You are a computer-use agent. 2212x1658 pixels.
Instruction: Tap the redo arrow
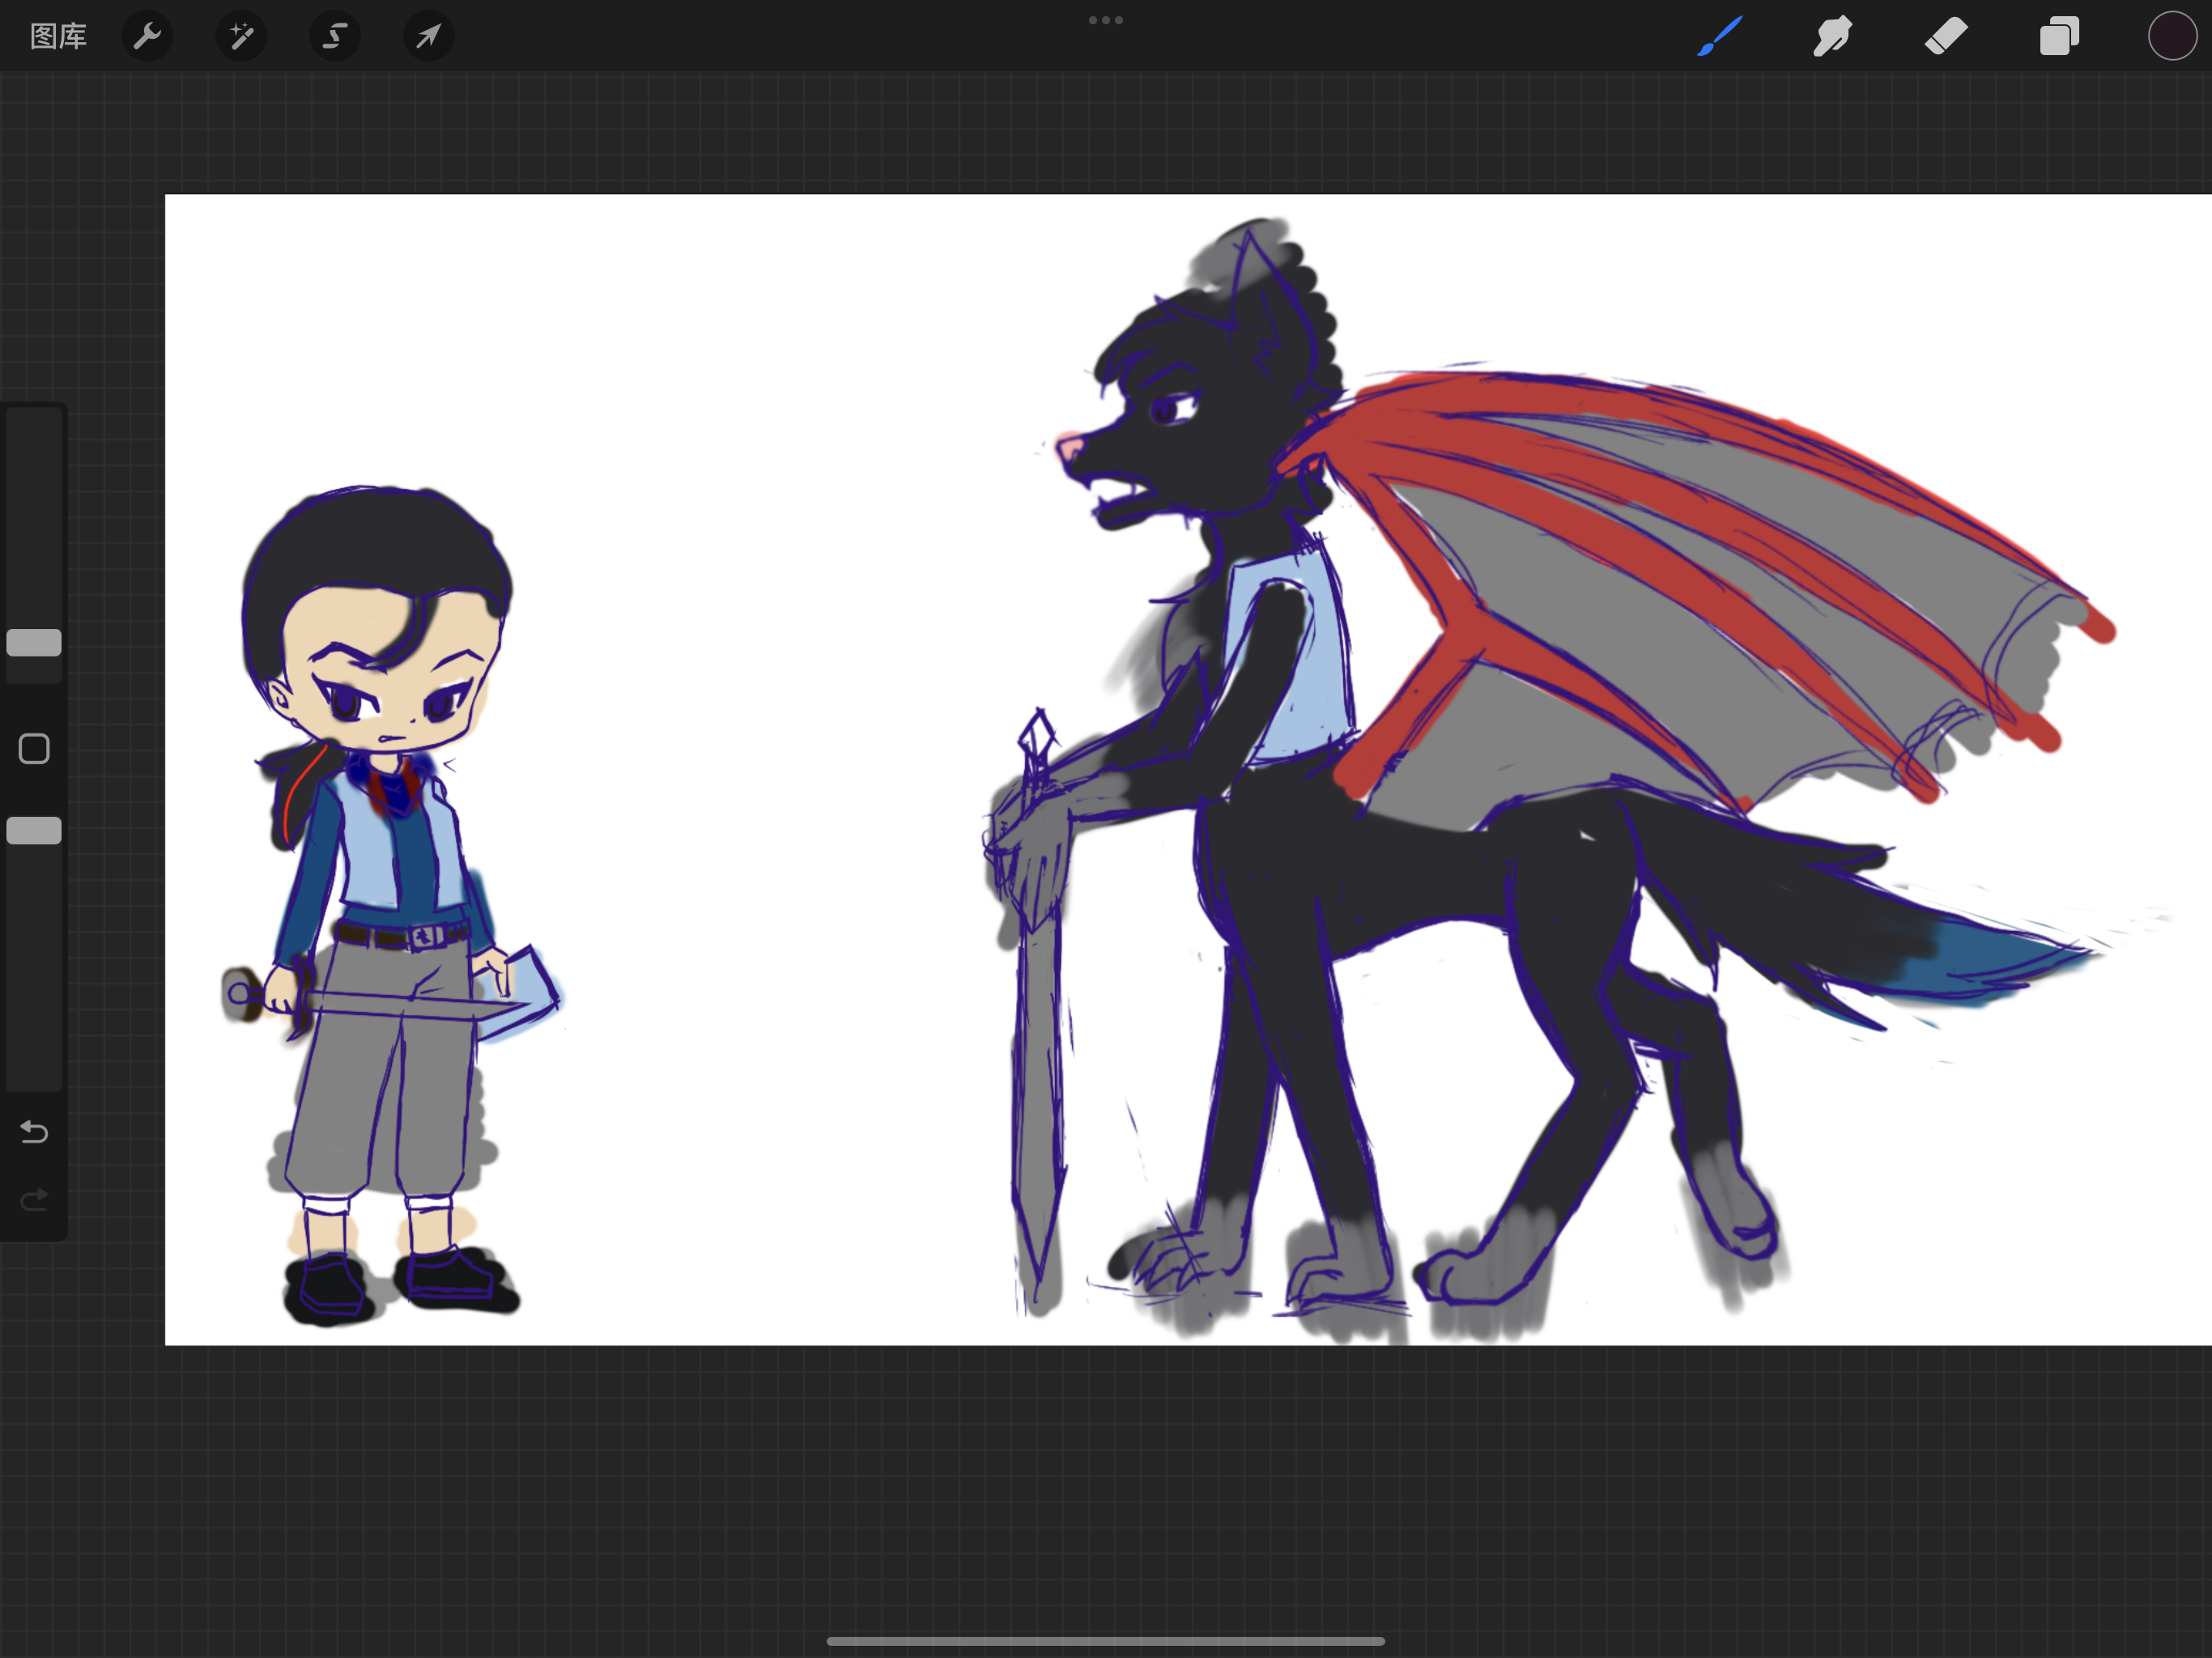tap(34, 1199)
